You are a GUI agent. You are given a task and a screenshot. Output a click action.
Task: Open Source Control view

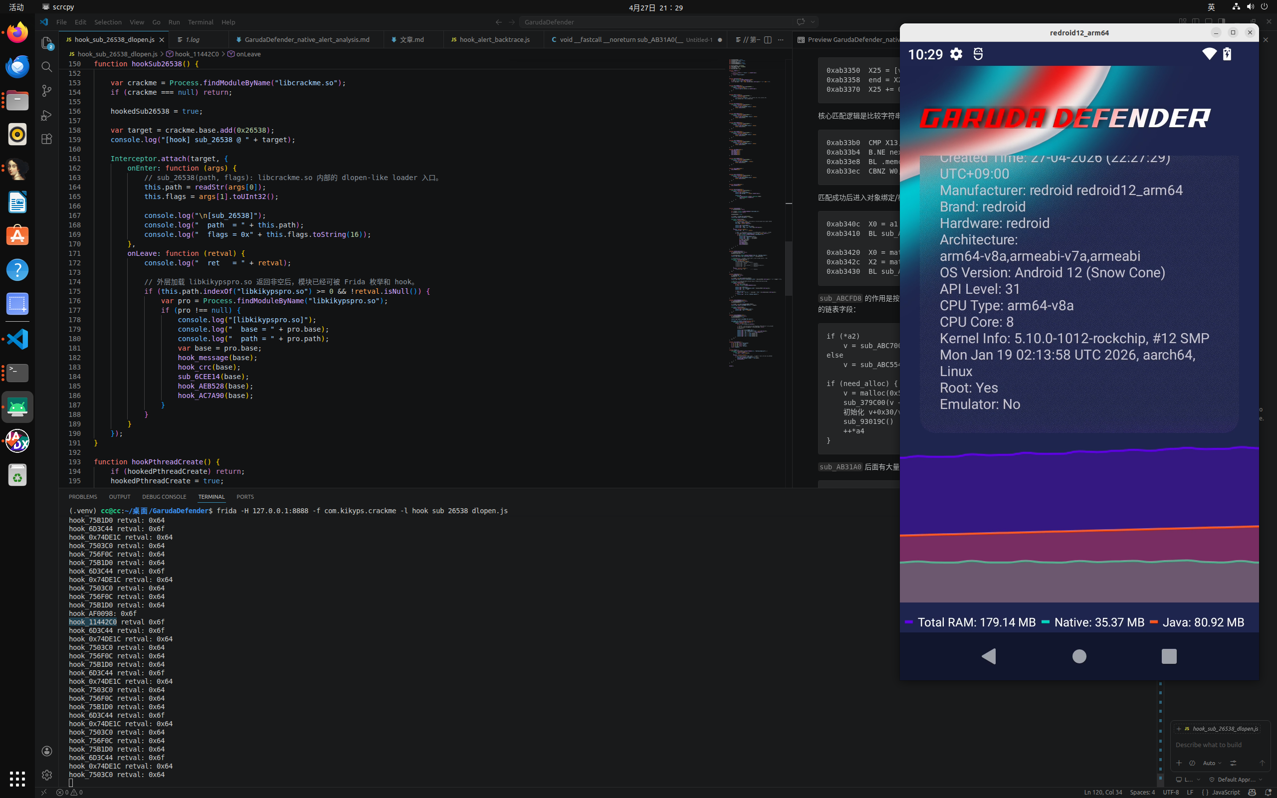click(x=46, y=91)
